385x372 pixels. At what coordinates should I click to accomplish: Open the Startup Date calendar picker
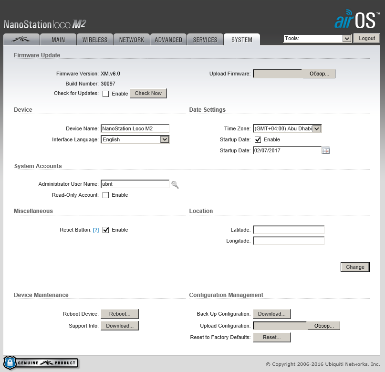(x=325, y=150)
